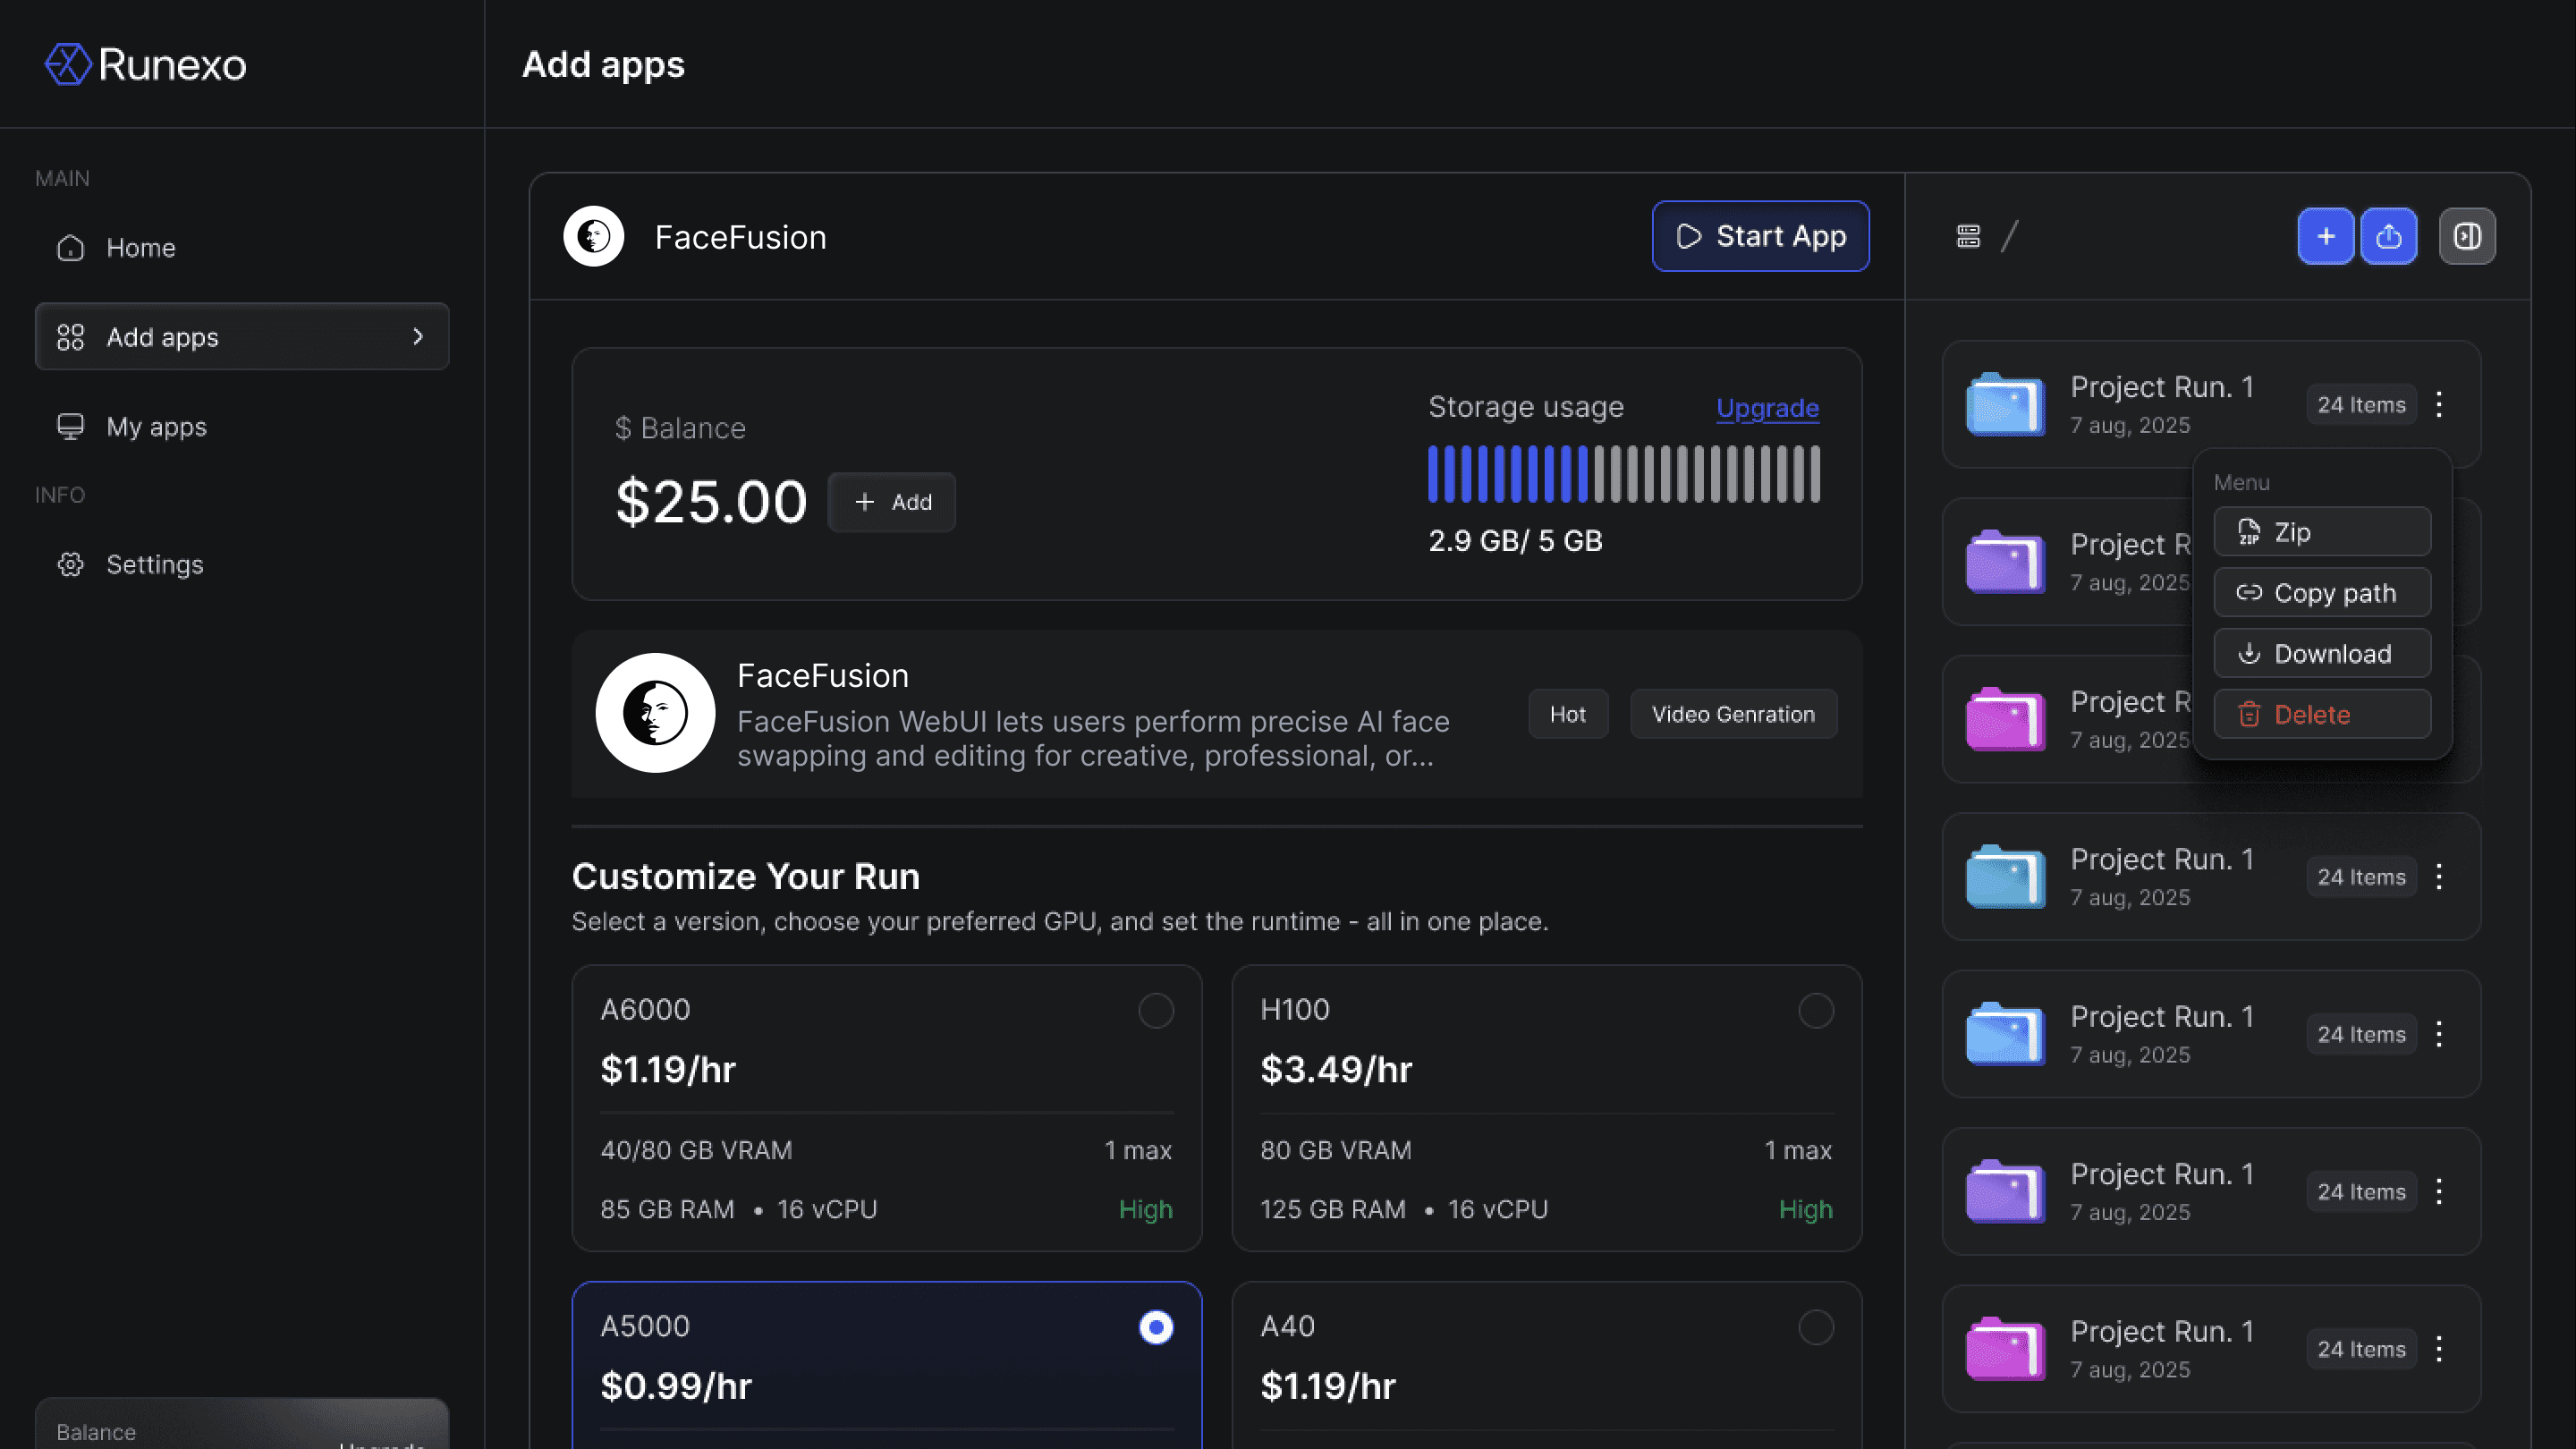
Task: Click the upload icon in file panel
Action: [2388, 237]
